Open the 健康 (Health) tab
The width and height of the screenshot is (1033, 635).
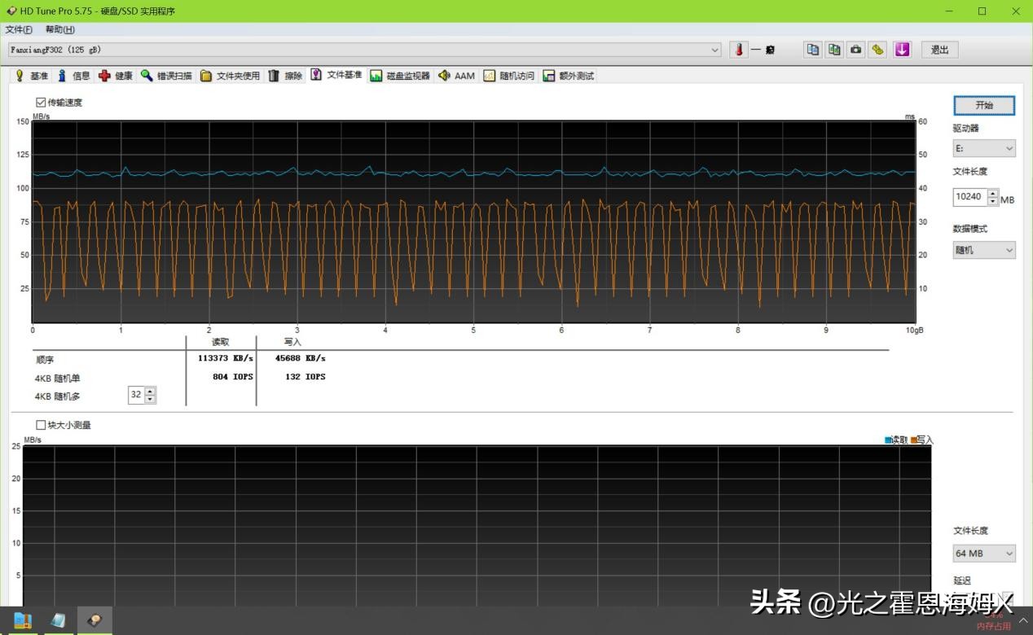click(115, 76)
